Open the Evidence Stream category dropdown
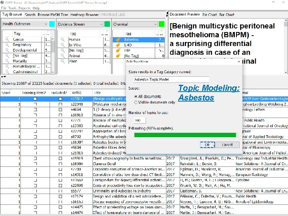 80,24
